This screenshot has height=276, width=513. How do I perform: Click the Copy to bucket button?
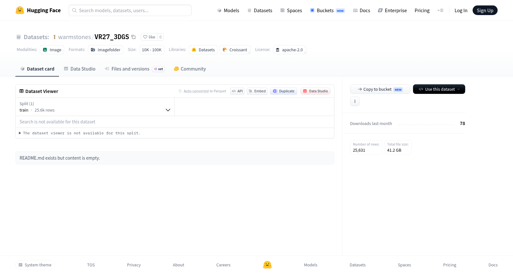[x=380, y=89]
